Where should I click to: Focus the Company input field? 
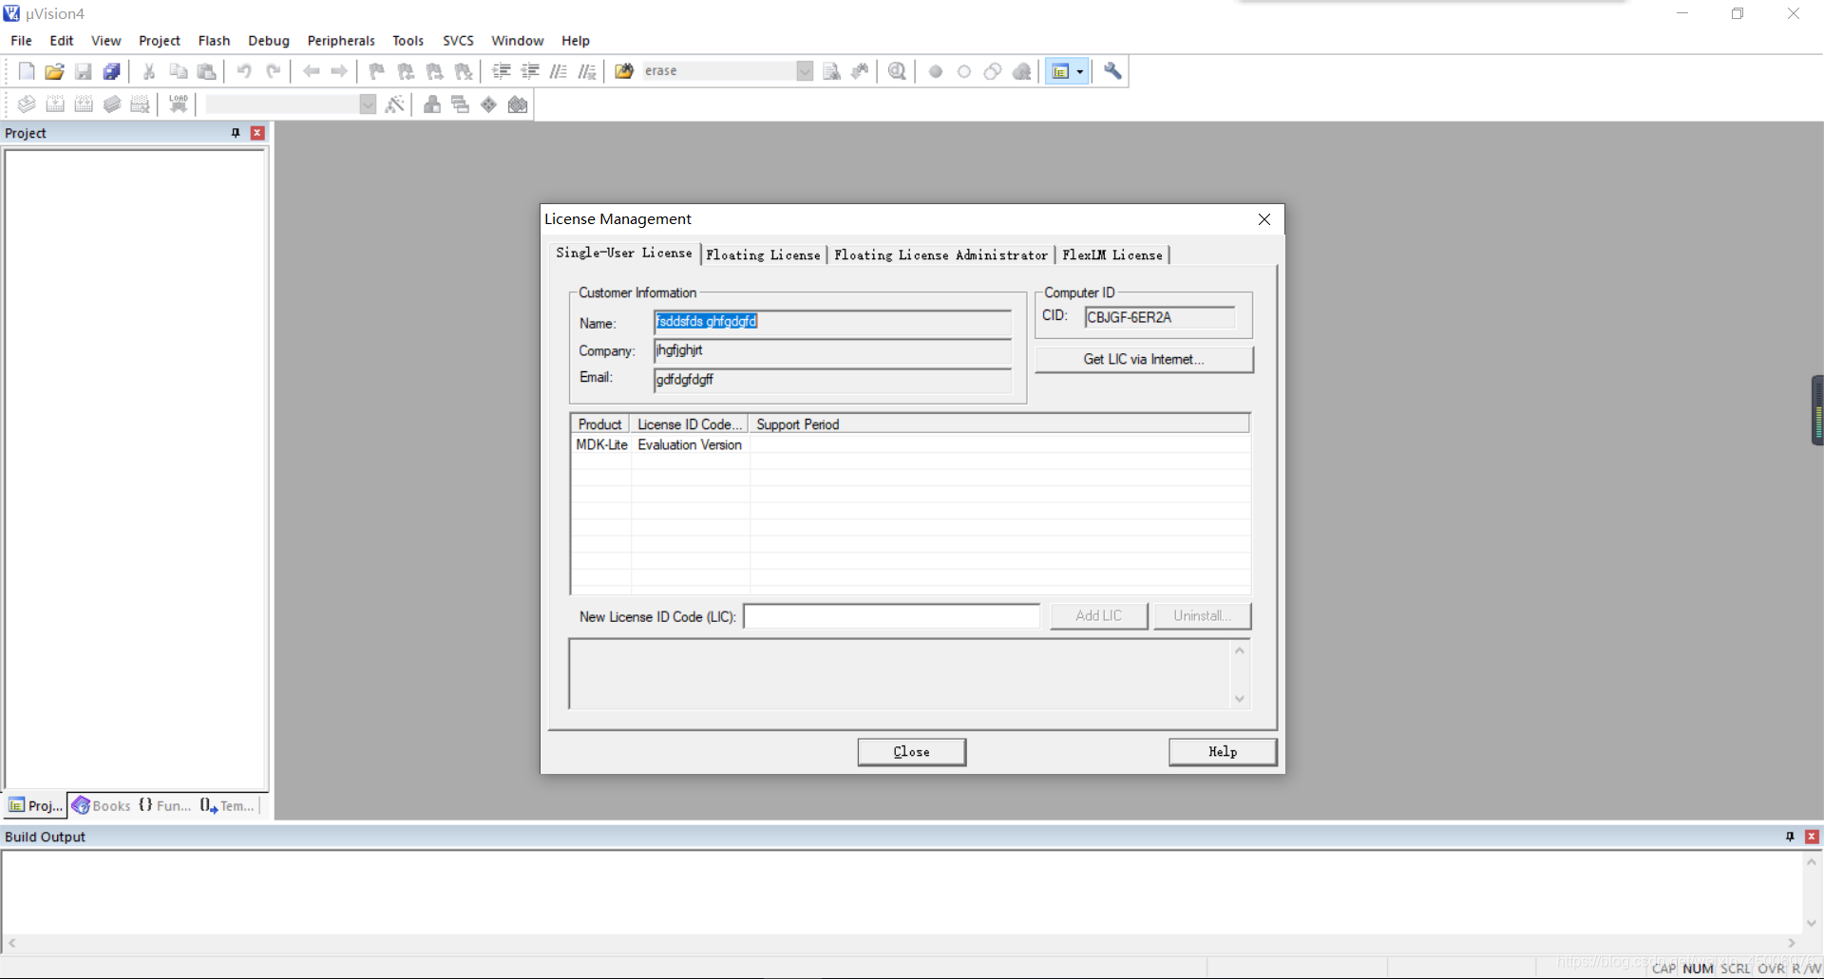[x=833, y=350]
